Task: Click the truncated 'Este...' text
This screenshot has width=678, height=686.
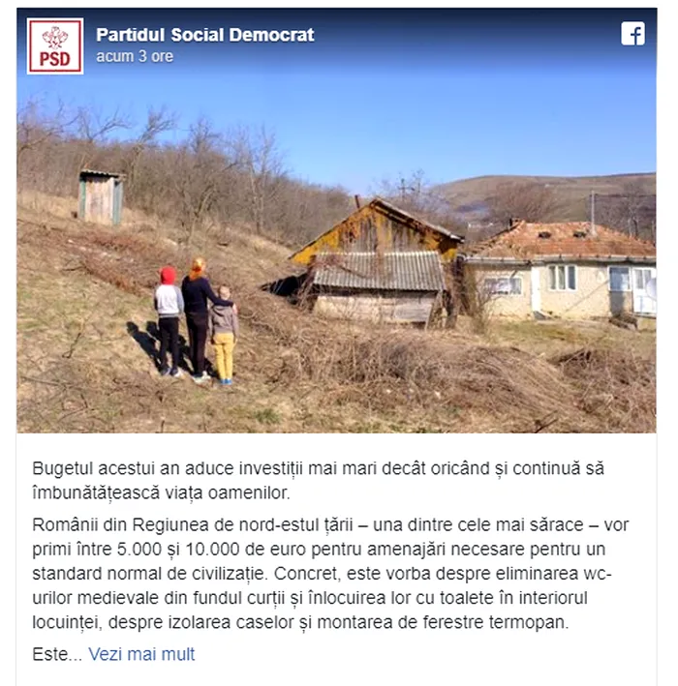Action: [57, 654]
